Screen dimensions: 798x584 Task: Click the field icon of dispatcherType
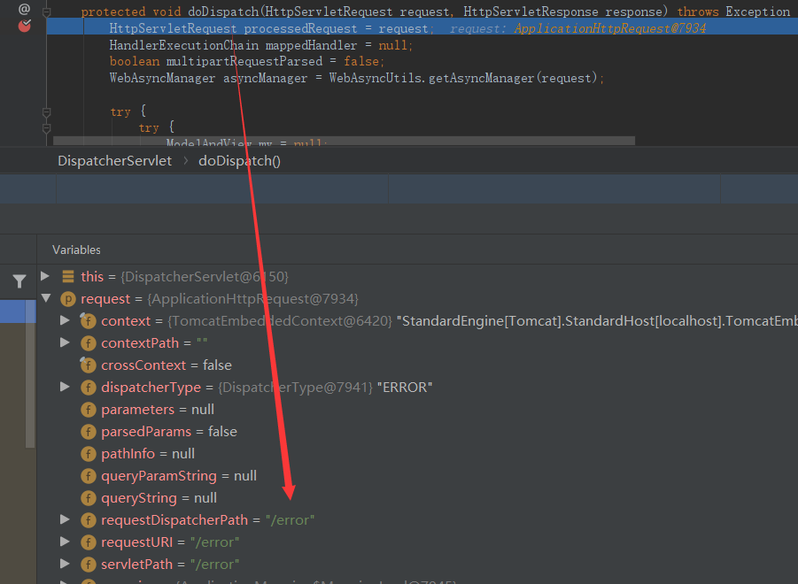[x=88, y=388]
